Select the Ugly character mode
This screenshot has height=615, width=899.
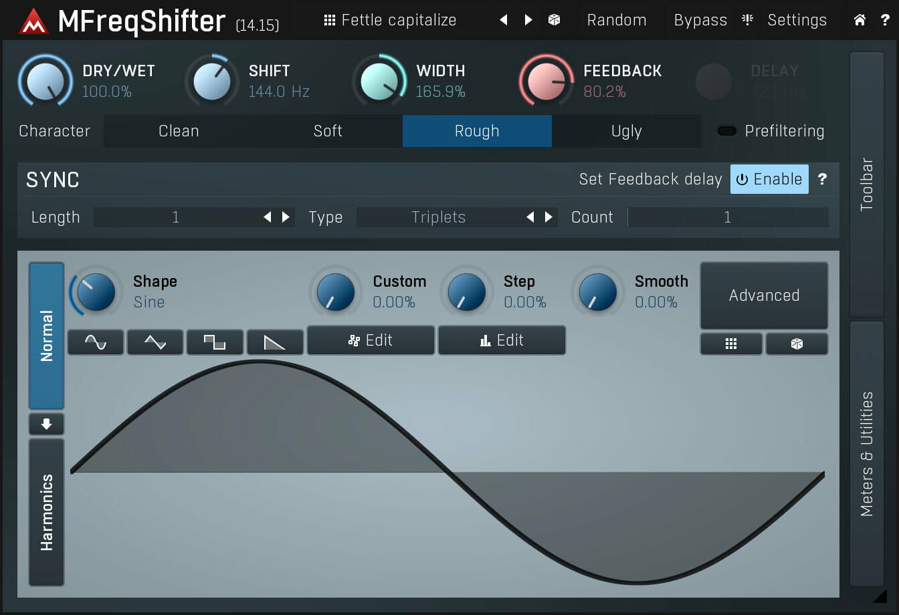coord(627,130)
